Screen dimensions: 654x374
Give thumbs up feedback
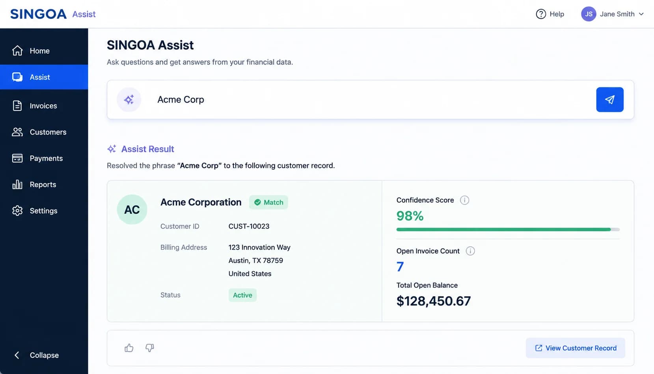[x=129, y=348]
